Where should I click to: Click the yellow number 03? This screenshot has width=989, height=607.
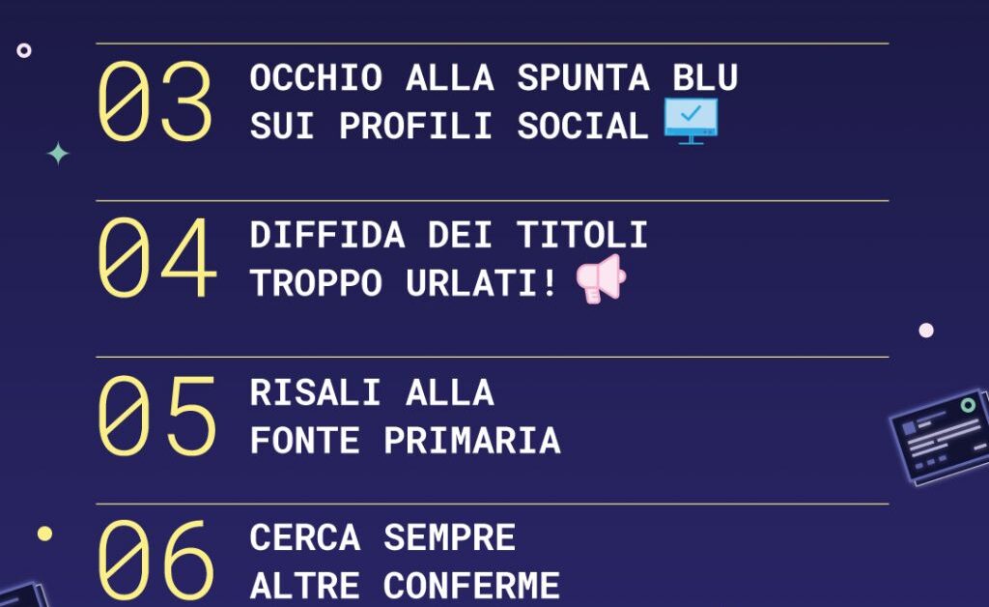coord(155,101)
